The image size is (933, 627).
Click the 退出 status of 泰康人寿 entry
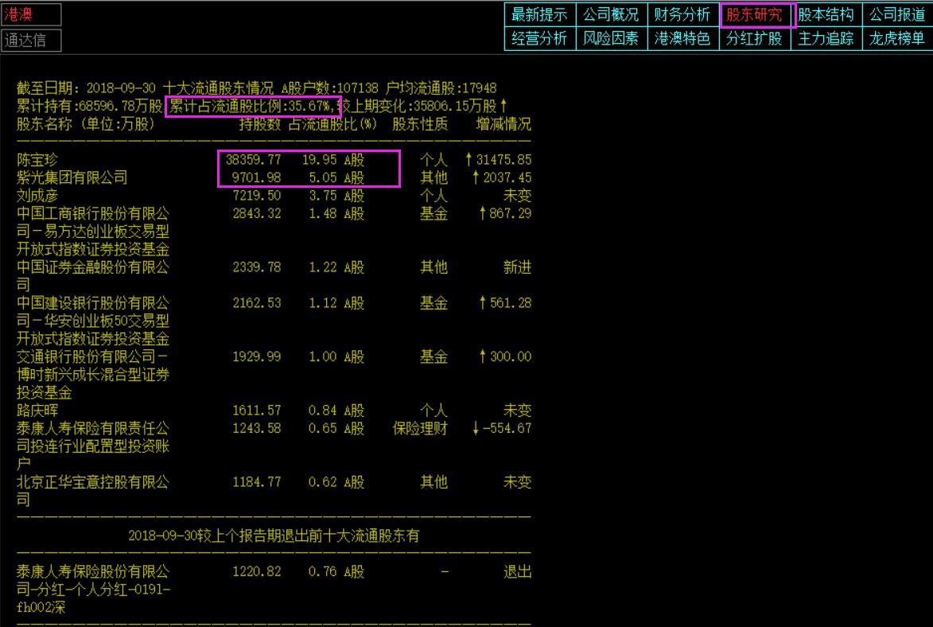tap(518, 571)
